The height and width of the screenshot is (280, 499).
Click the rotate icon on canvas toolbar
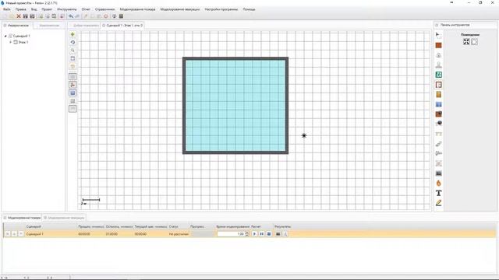tap(73, 42)
